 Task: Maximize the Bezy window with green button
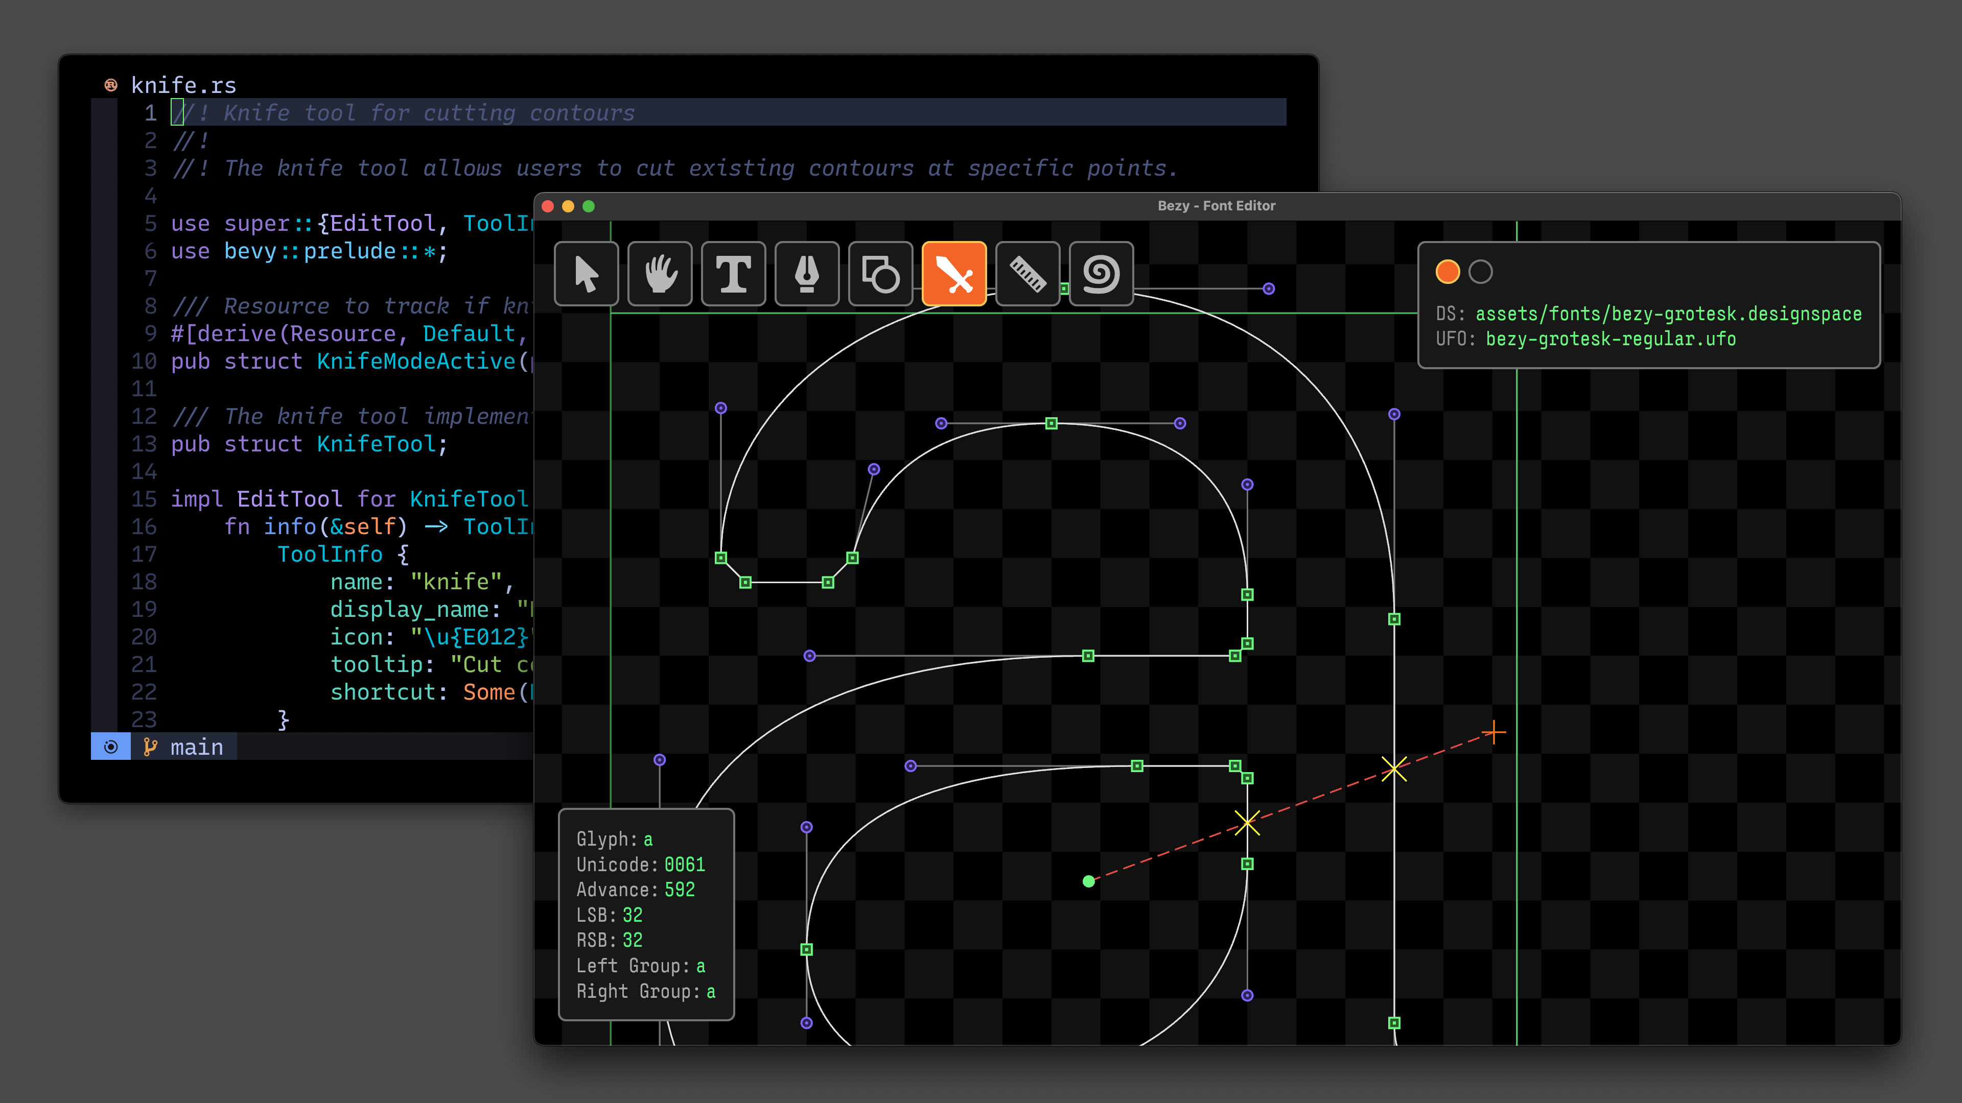(589, 206)
